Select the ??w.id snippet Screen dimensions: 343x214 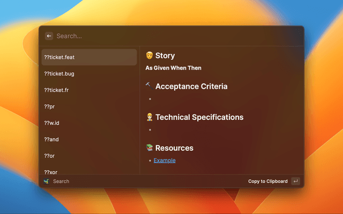[89, 123]
